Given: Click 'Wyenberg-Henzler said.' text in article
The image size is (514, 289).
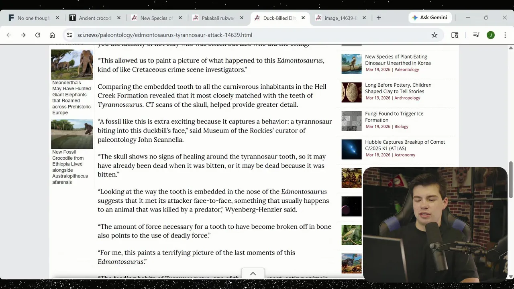Looking at the screenshot, I should click(261, 210).
